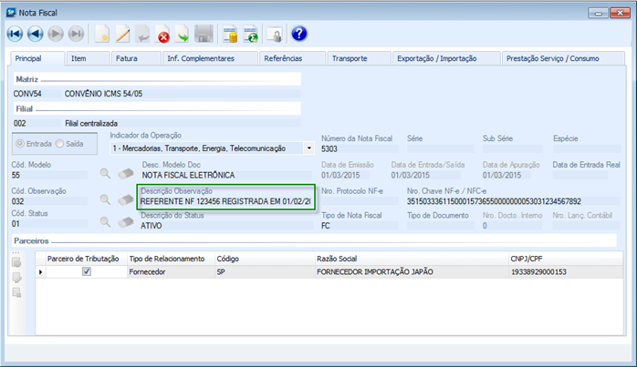Delete record with red X icon
Screen dimensions: 637x367
164,36
